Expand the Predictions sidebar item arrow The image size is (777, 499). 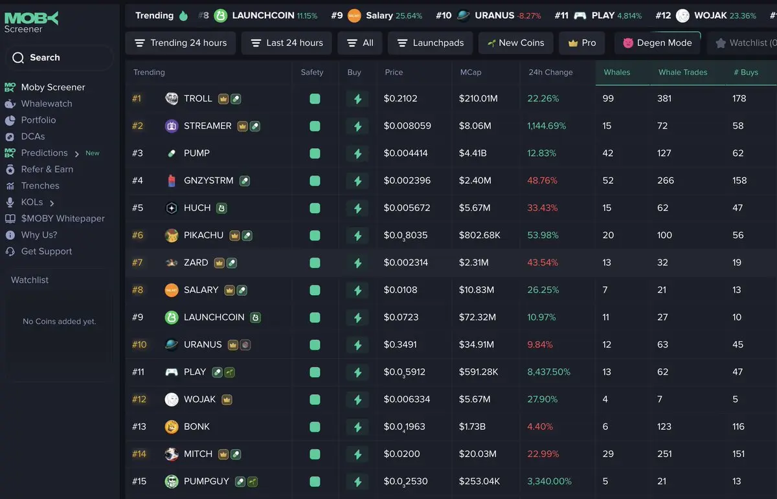coord(76,154)
